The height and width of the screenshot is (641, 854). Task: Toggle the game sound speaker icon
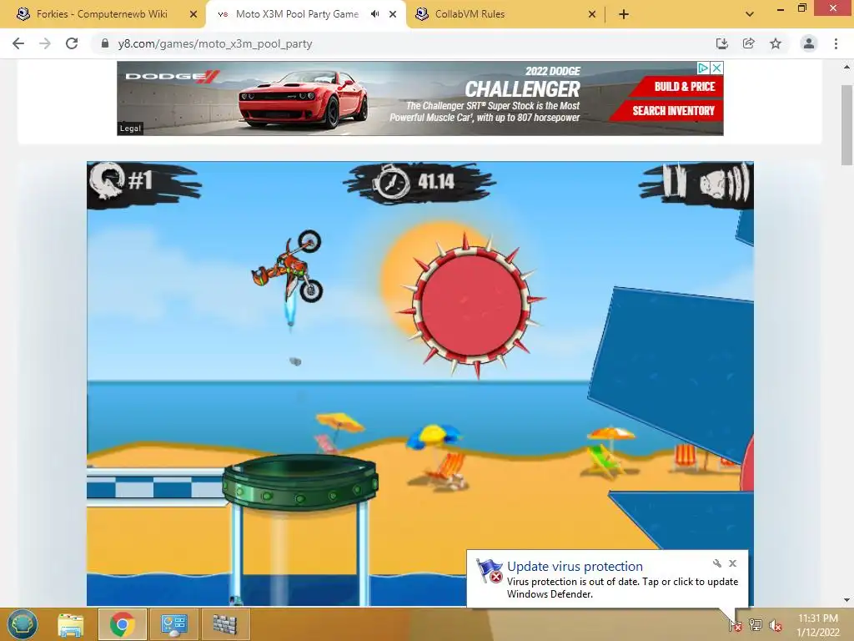725,182
